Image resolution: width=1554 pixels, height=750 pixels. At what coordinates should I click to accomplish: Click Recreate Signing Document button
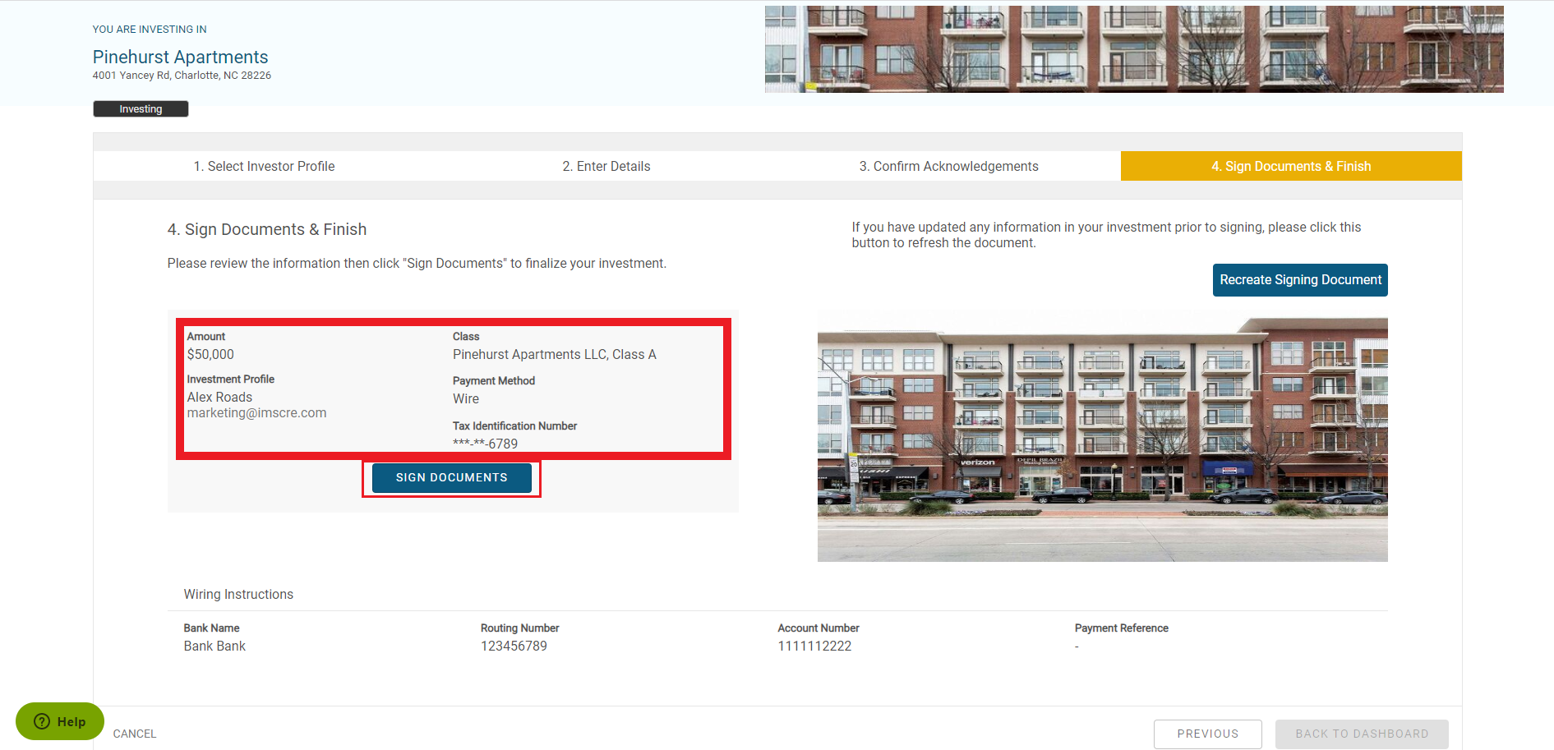(x=1300, y=280)
